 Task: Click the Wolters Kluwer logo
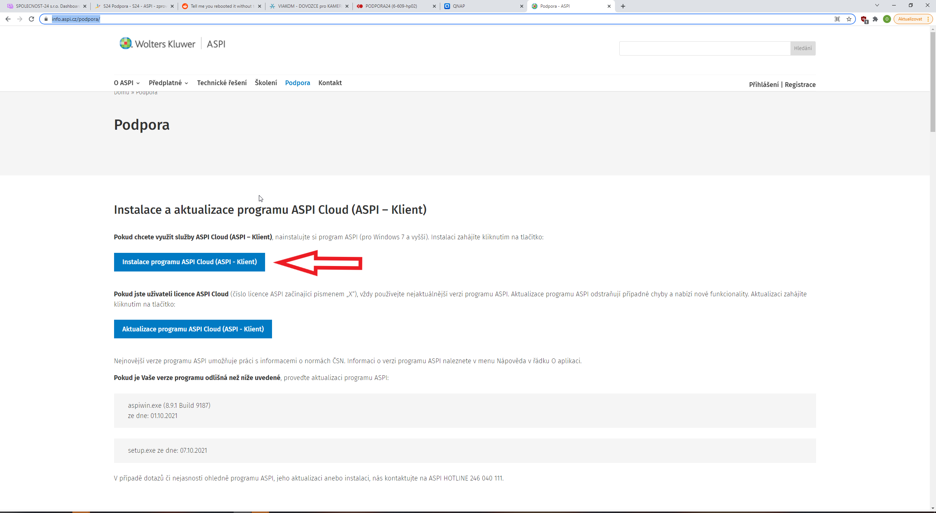[x=158, y=44]
